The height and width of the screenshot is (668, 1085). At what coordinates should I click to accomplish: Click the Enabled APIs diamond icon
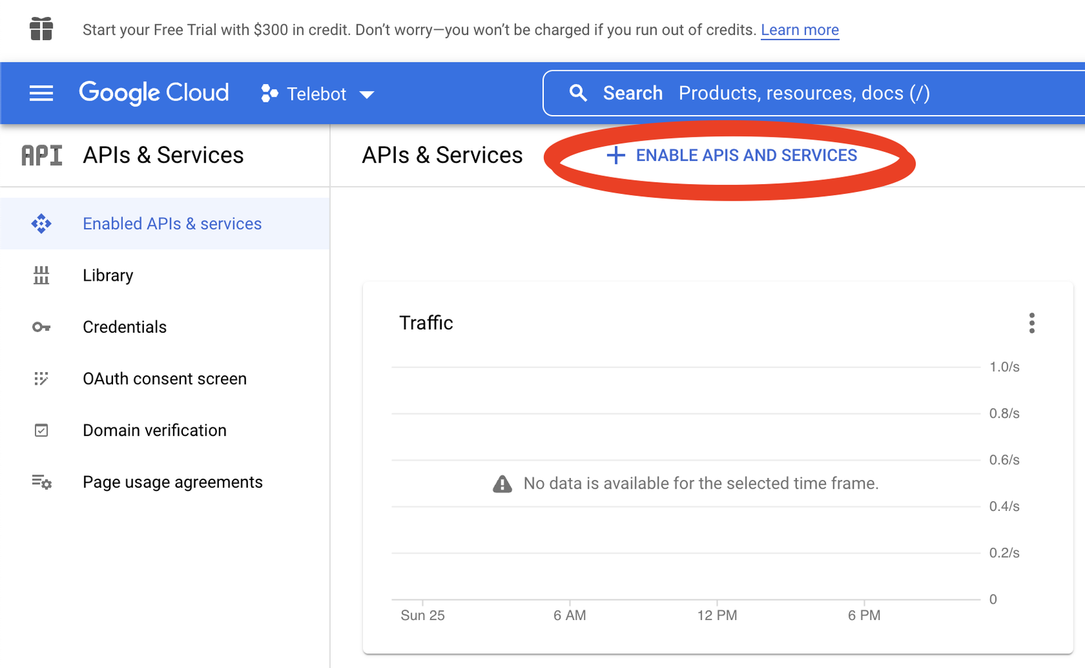[41, 224]
